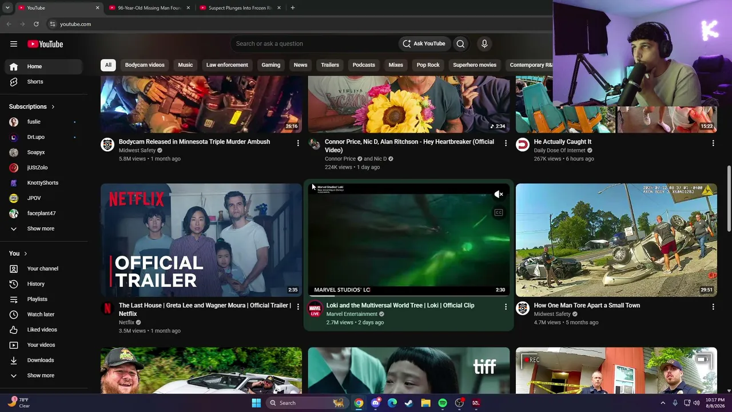Select the Gaming filter chip
The width and height of the screenshot is (732, 412).
pos(271,65)
